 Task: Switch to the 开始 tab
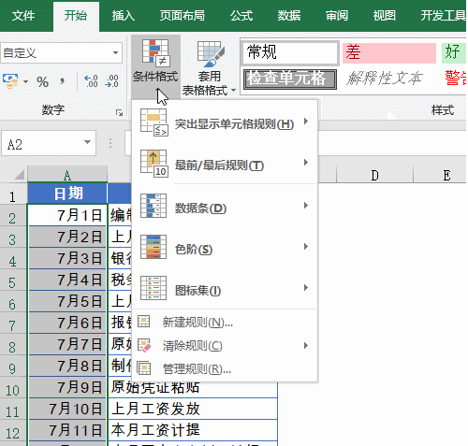[76, 16]
